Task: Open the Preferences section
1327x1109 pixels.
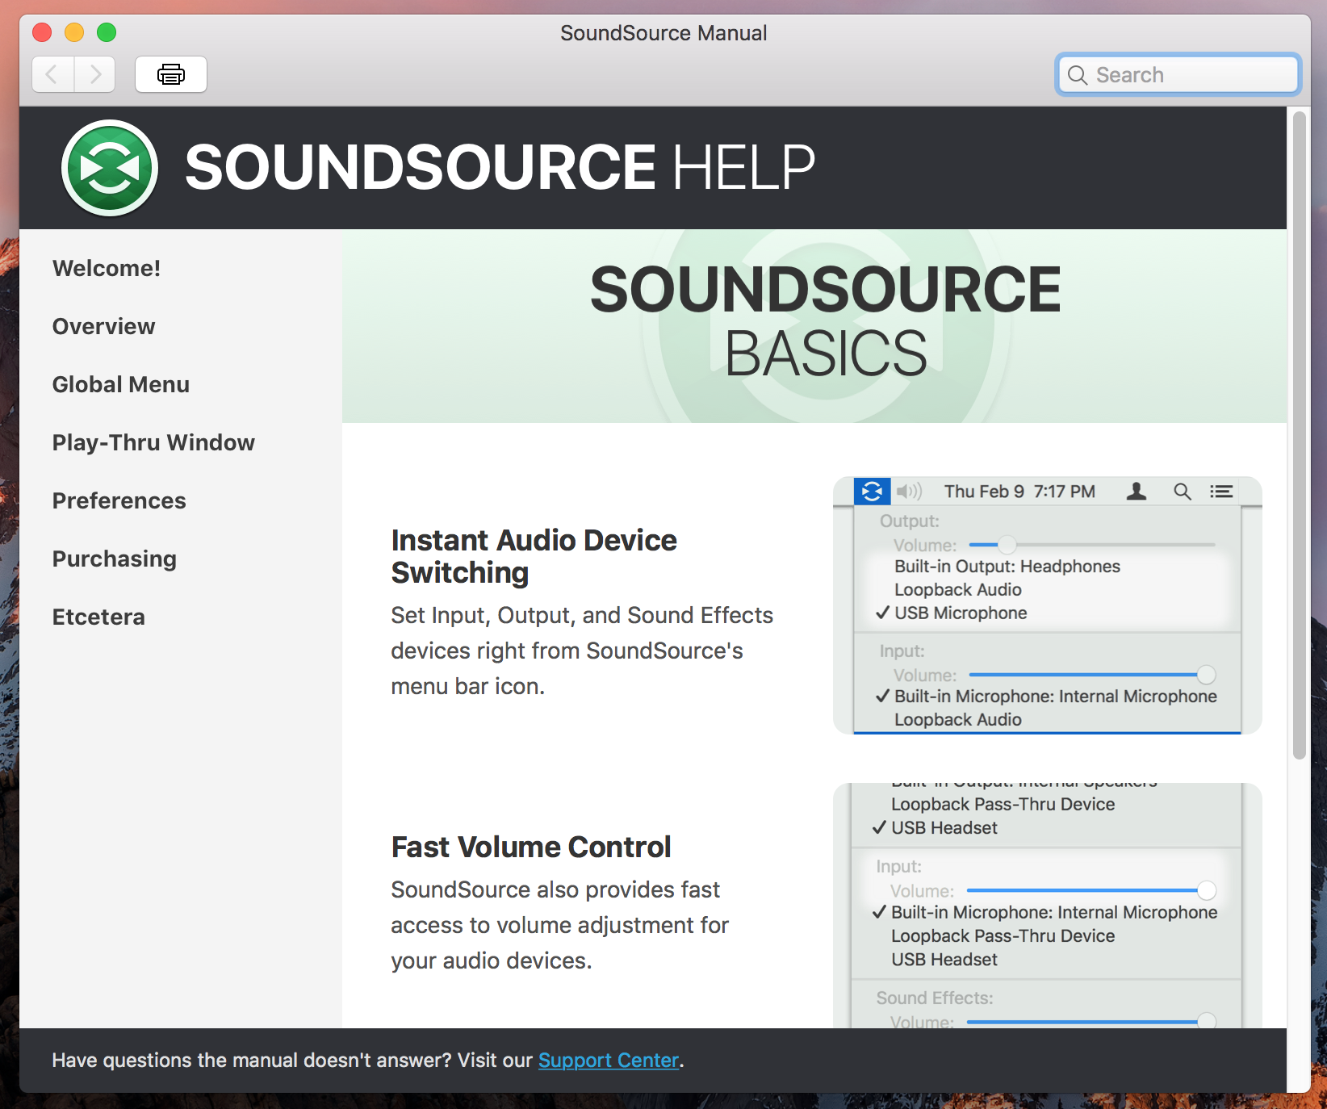Action: [x=119, y=500]
